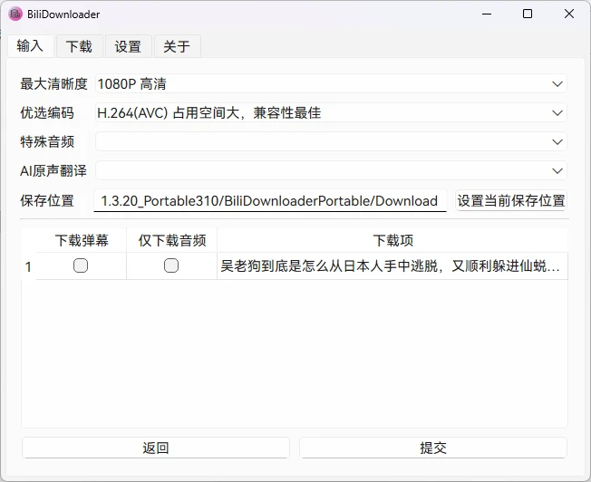Expand the empty 特殊音频 dropdown
This screenshot has width=591, height=482.
click(x=331, y=141)
